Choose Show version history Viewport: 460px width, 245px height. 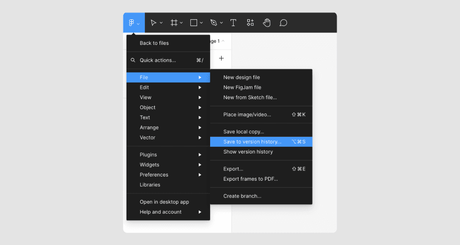pos(261,152)
